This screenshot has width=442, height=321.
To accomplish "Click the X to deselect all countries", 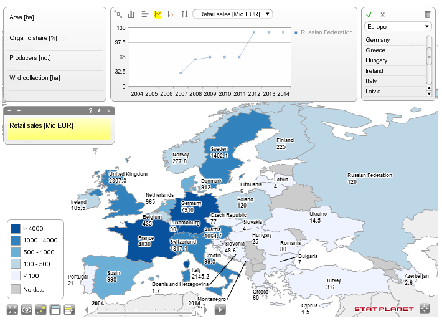I will (x=382, y=15).
